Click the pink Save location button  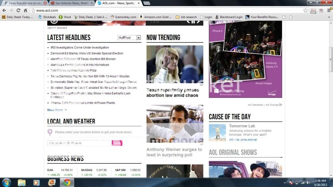[x=117, y=143]
